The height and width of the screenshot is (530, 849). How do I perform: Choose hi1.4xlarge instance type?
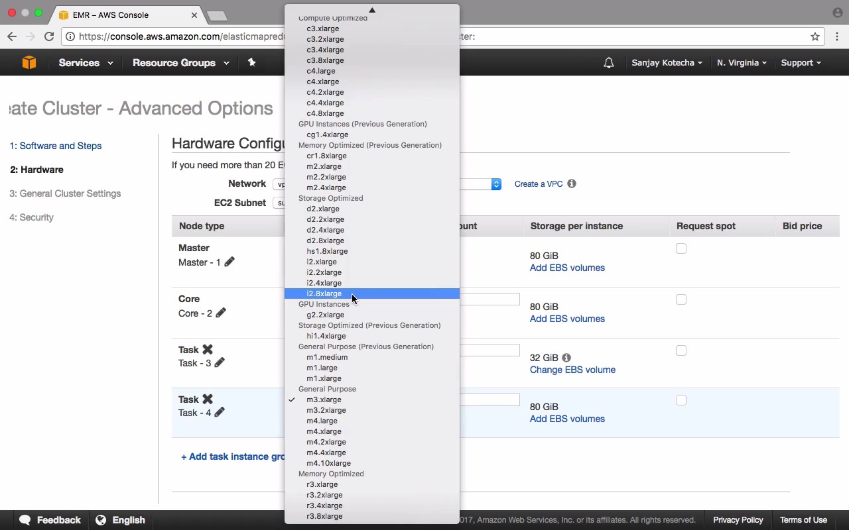click(372, 336)
